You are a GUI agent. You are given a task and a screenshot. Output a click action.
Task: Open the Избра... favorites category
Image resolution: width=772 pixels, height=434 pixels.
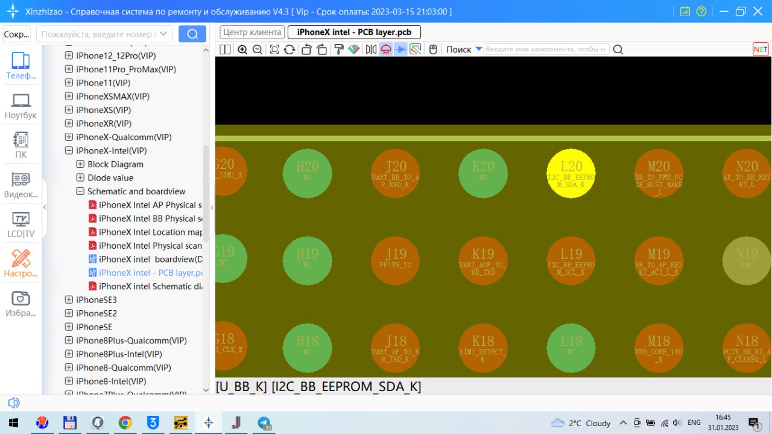click(x=21, y=304)
